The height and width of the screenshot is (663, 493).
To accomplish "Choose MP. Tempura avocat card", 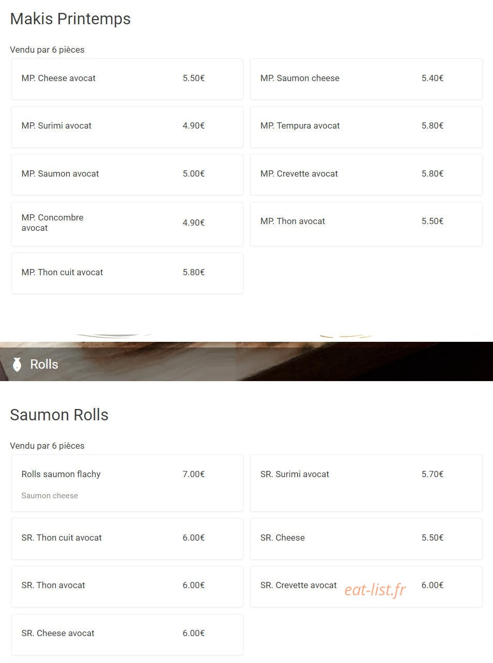I will (x=366, y=127).
